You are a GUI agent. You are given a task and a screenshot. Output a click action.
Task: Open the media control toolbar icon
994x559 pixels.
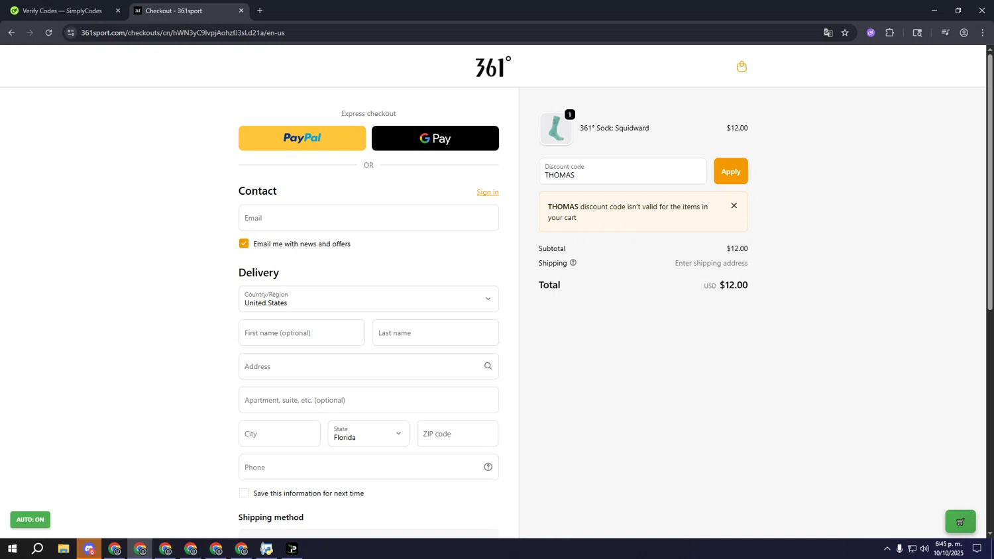point(945,32)
